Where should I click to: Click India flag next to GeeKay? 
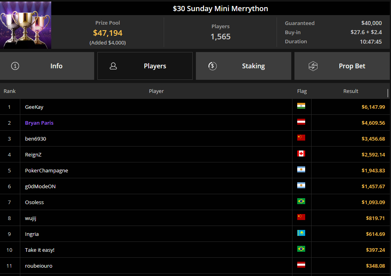coord(301,106)
